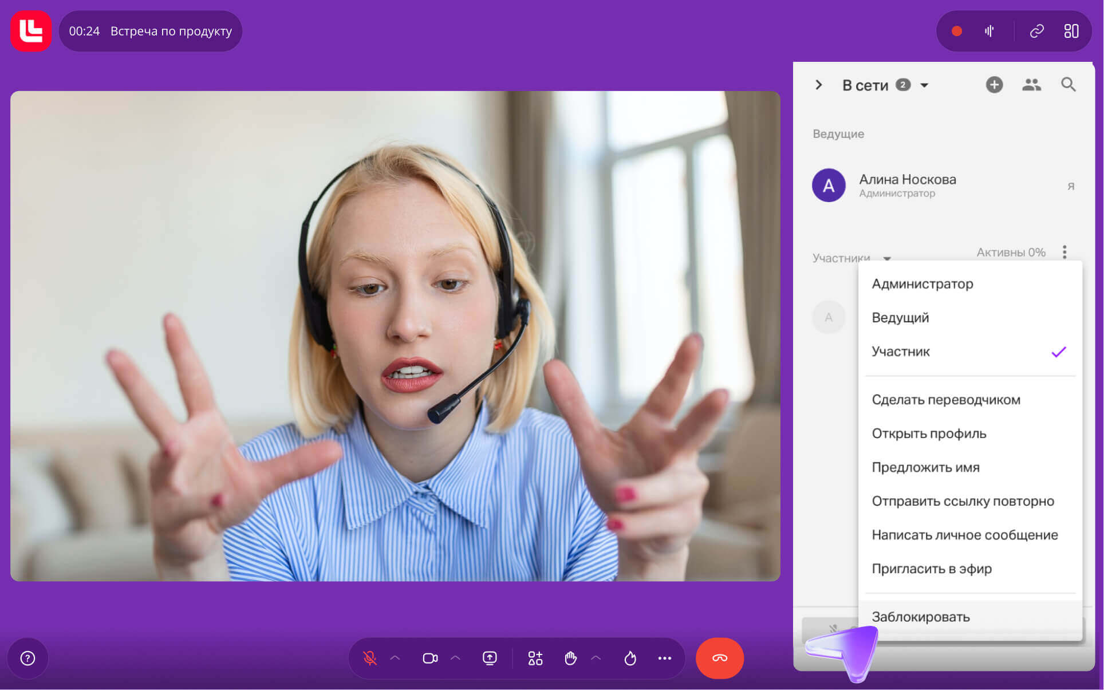Open layout switcher icon in top bar

click(1071, 31)
